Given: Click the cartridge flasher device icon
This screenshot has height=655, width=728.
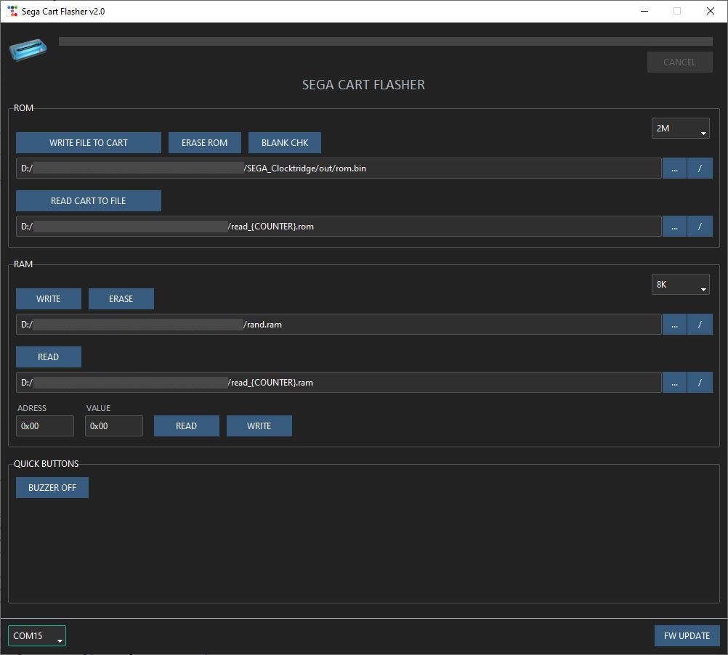Looking at the screenshot, I should coord(28,49).
